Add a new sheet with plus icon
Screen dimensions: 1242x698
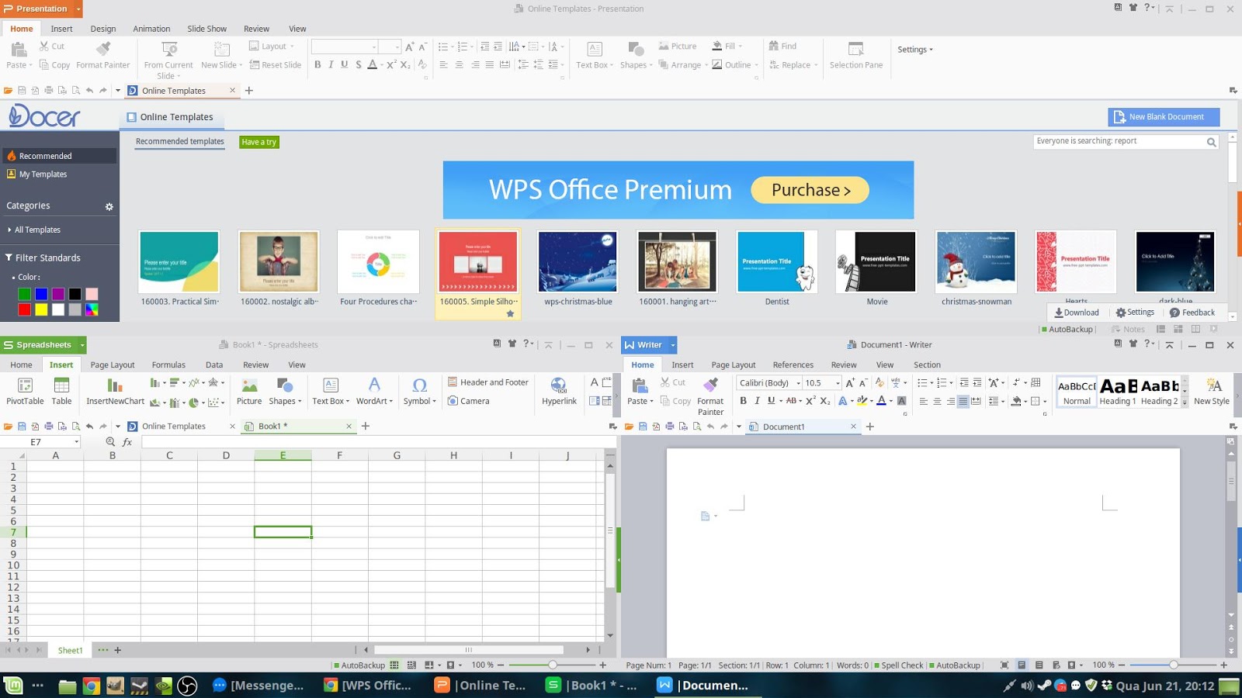[x=118, y=650]
